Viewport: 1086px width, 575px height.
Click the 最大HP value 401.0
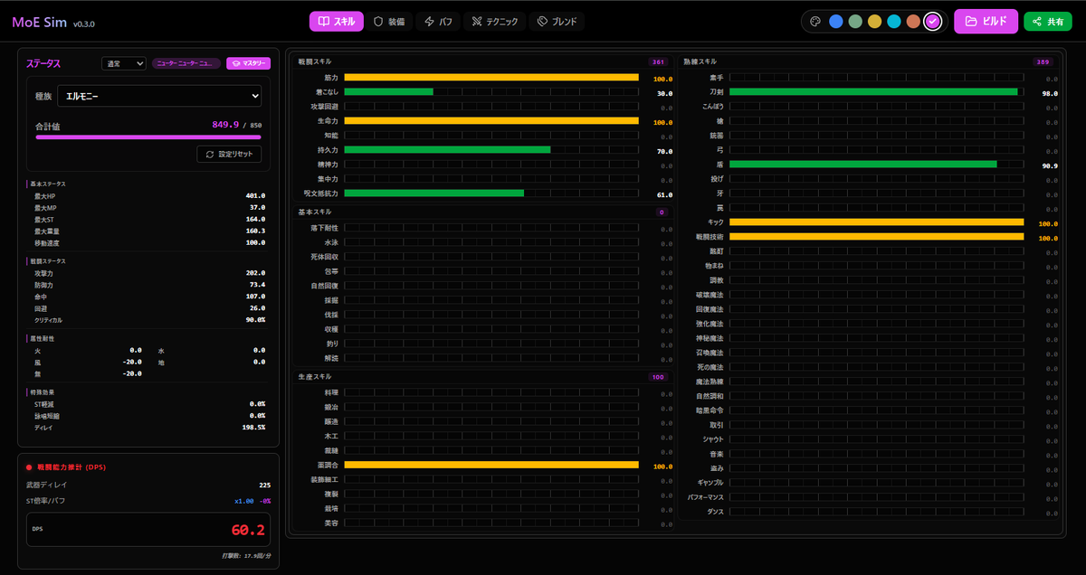(x=255, y=195)
